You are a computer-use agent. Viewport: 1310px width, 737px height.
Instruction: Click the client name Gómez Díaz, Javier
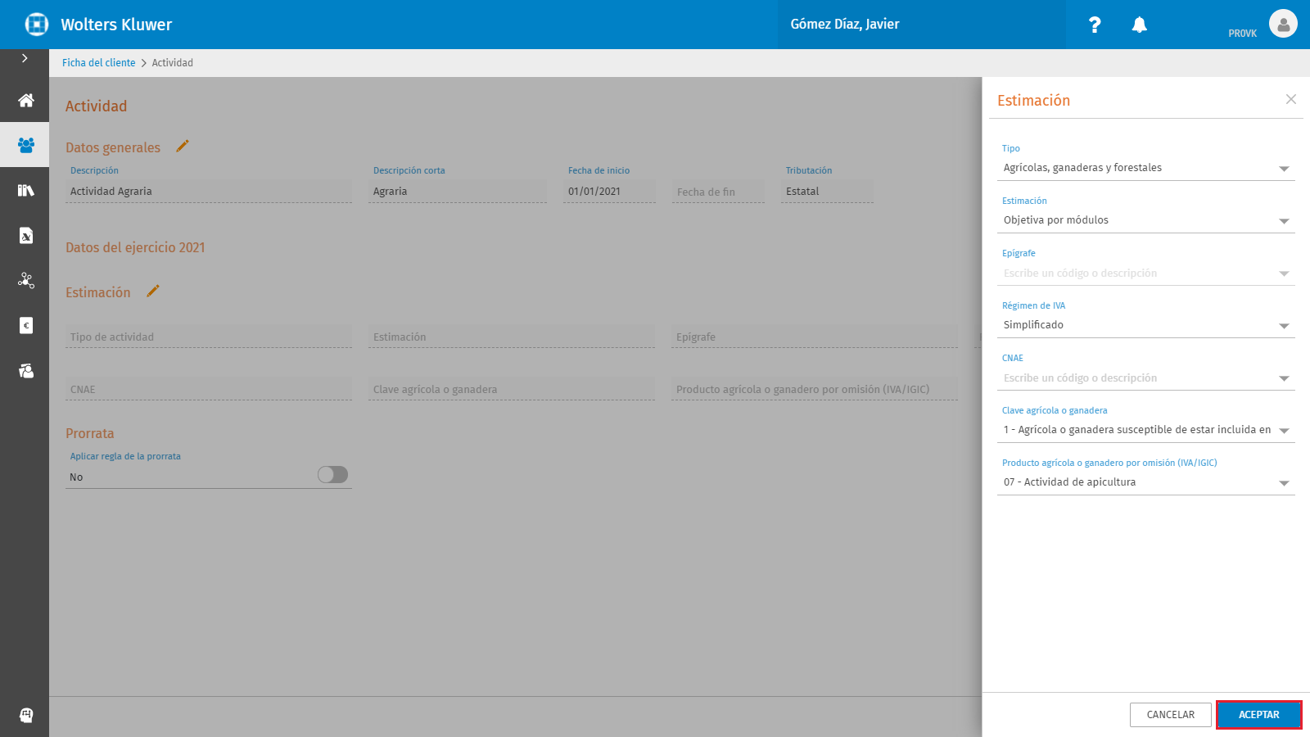(845, 25)
